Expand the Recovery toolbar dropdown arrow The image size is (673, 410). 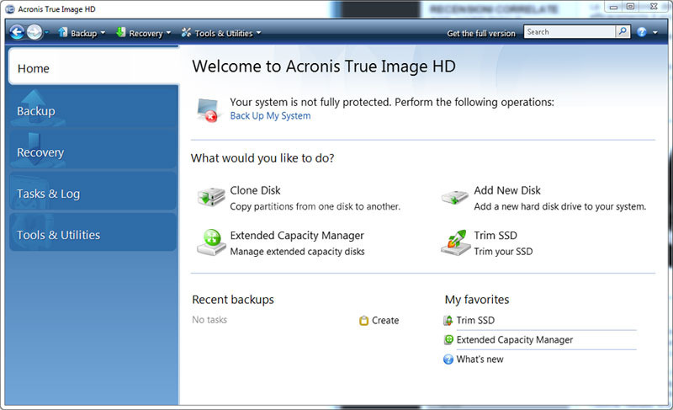[168, 33]
